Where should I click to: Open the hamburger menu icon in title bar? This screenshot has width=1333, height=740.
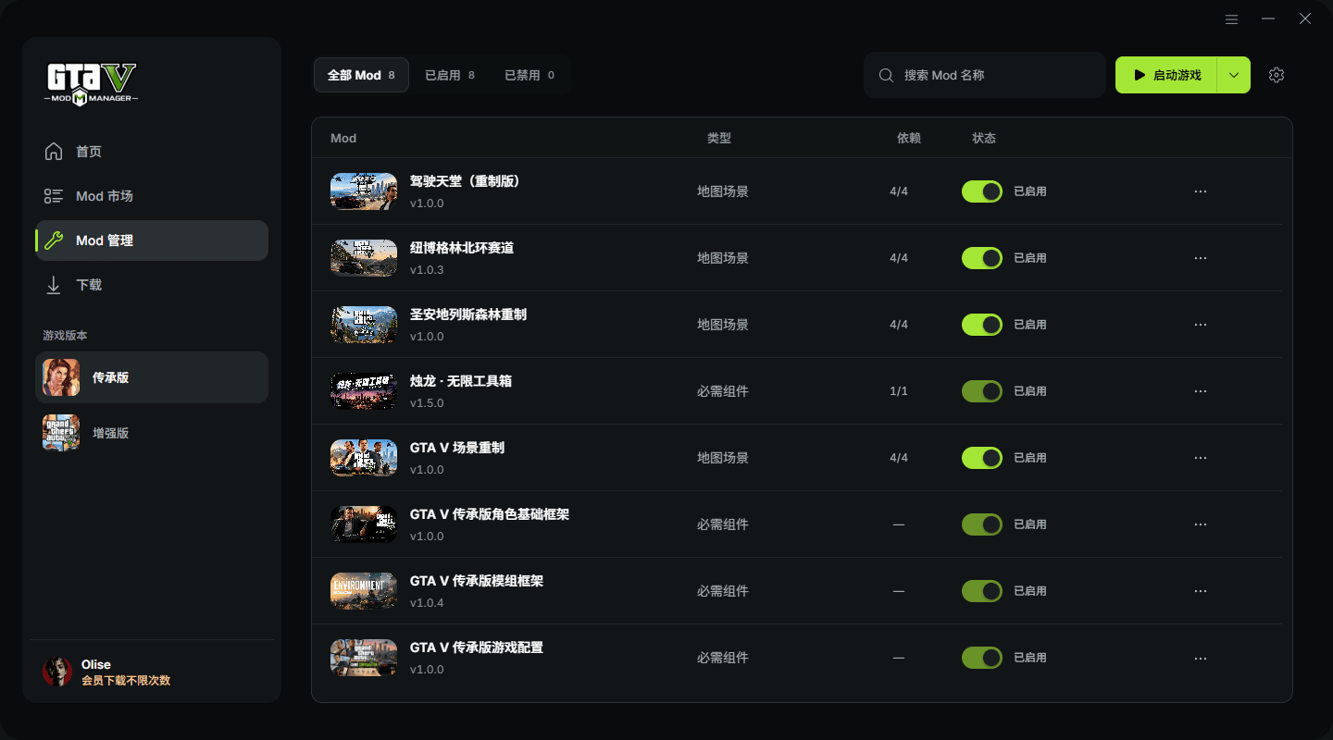[x=1231, y=18]
